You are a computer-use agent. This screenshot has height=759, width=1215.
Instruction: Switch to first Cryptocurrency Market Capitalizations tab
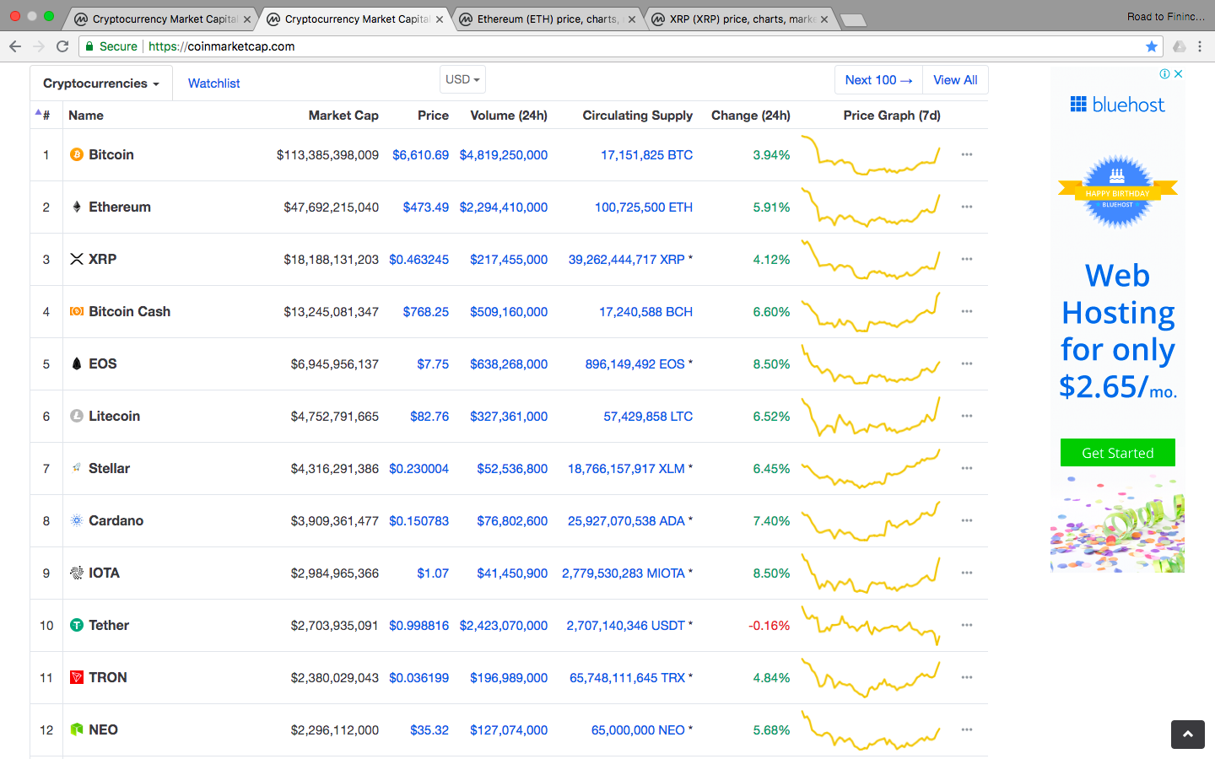[160, 19]
